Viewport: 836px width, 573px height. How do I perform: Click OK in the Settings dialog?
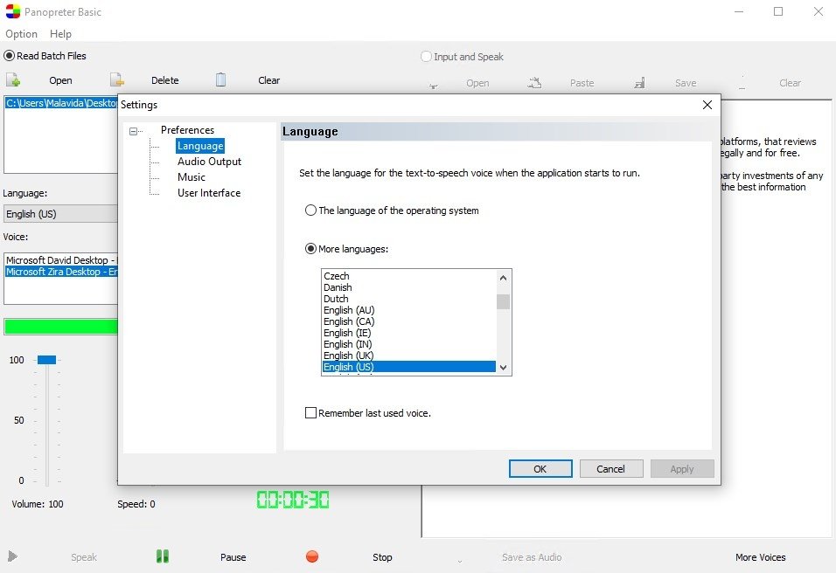pyautogui.click(x=540, y=469)
